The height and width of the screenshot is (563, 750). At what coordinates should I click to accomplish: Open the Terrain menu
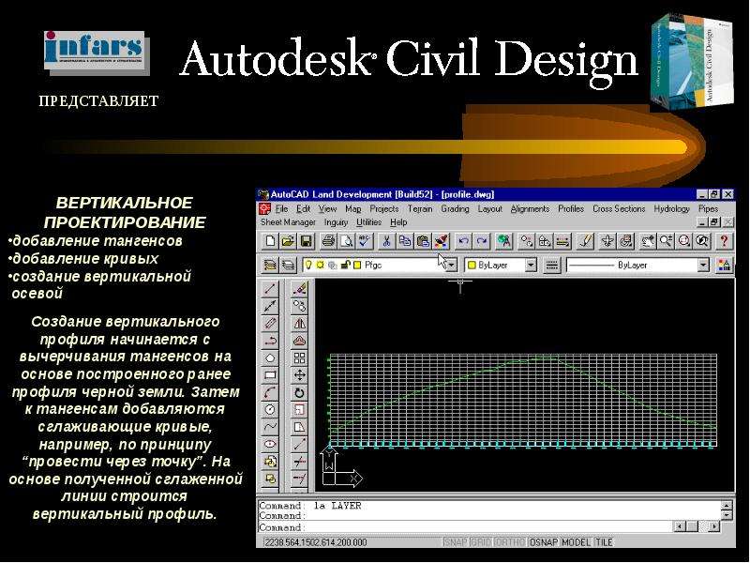pyautogui.click(x=420, y=208)
